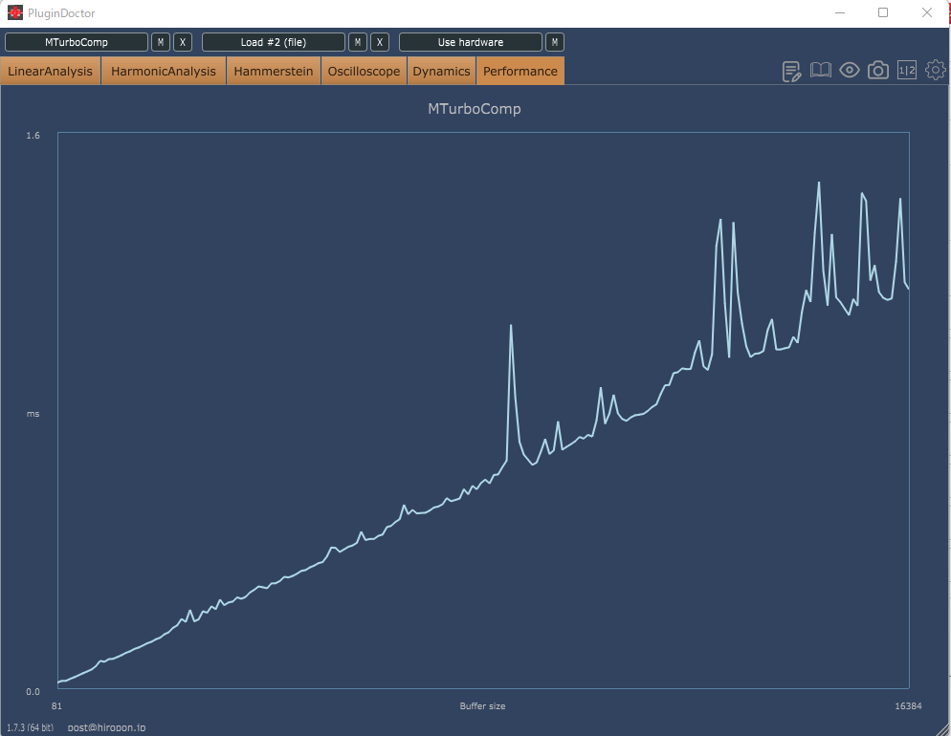951x736 pixels.
Task: Switch to LinearAnalysis tab
Action: [x=51, y=71]
